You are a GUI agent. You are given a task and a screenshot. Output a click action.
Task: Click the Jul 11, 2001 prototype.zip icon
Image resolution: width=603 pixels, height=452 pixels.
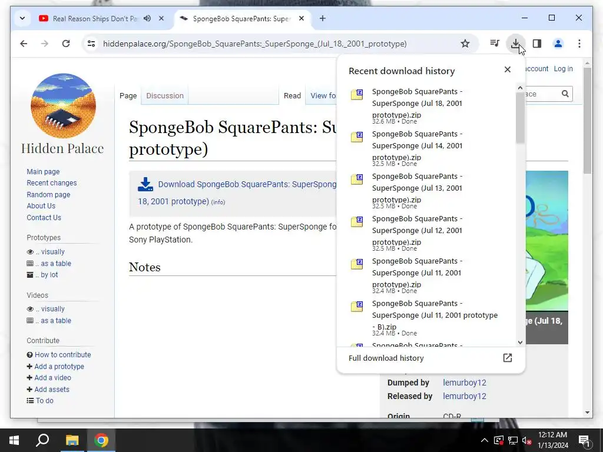click(x=357, y=264)
